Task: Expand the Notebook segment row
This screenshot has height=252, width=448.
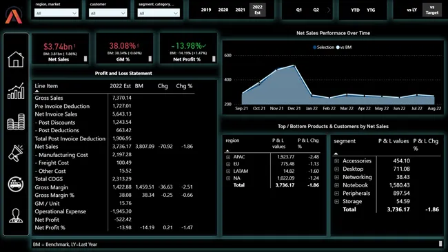Action: click(336, 185)
